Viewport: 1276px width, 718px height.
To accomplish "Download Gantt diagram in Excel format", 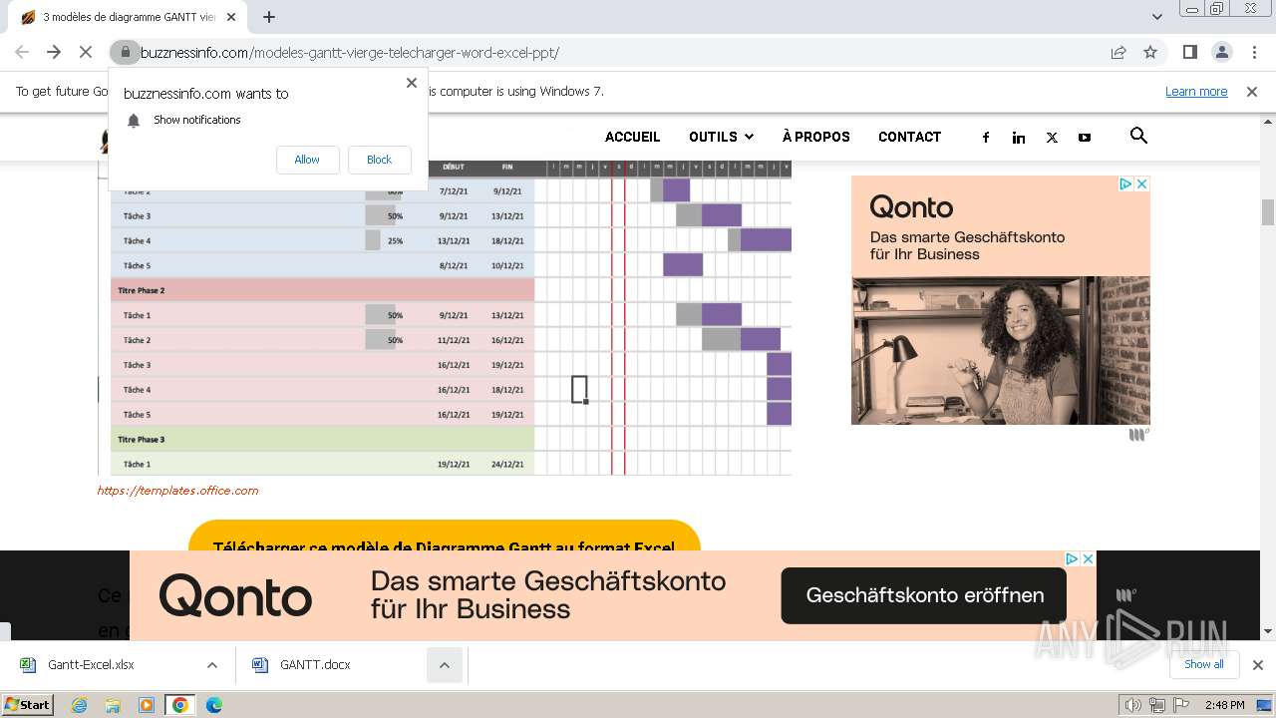I will tap(444, 536).
